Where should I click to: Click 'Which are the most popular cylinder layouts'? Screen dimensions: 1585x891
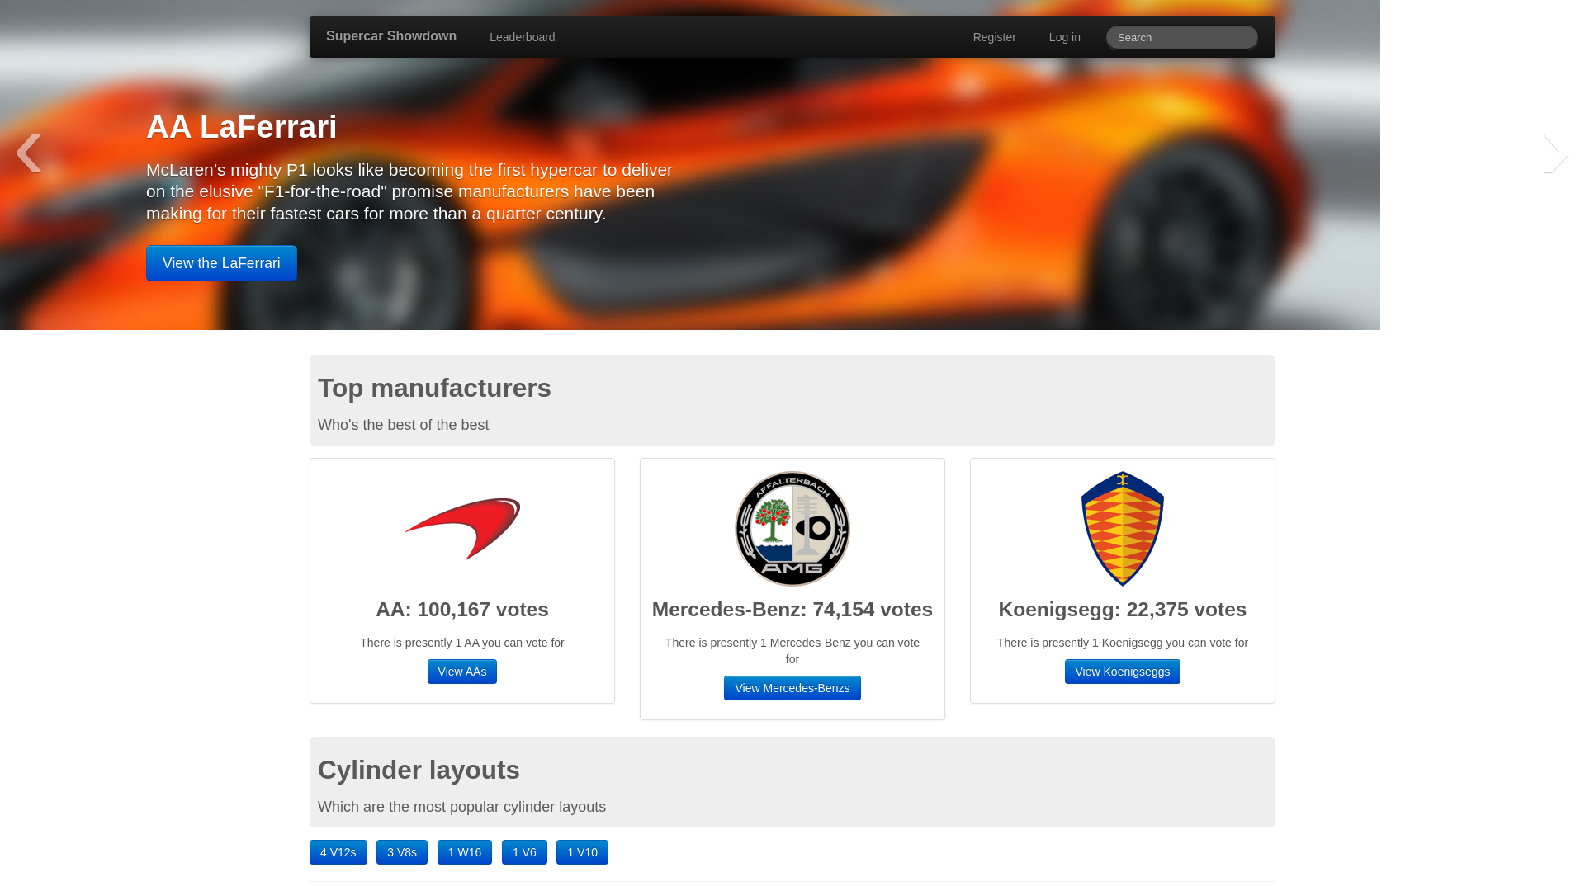pos(461,807)
